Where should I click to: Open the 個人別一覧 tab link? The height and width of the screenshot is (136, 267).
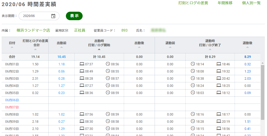[x=251, y=3]
